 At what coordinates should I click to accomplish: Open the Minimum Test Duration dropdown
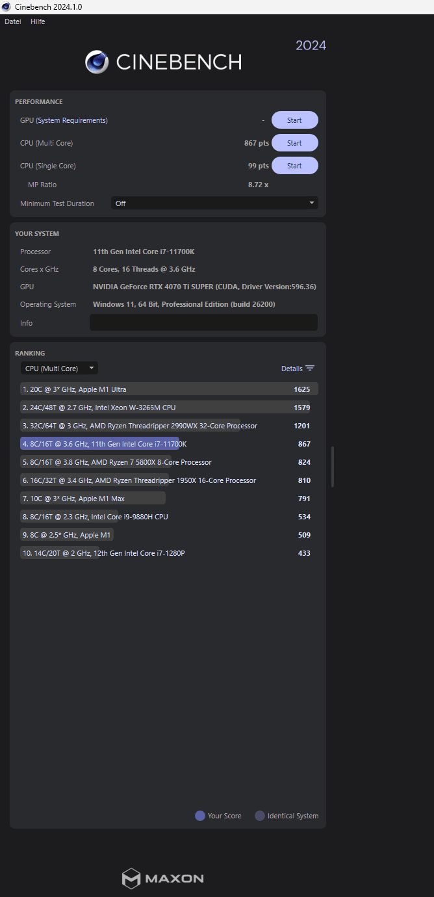(x=214, y=203)
